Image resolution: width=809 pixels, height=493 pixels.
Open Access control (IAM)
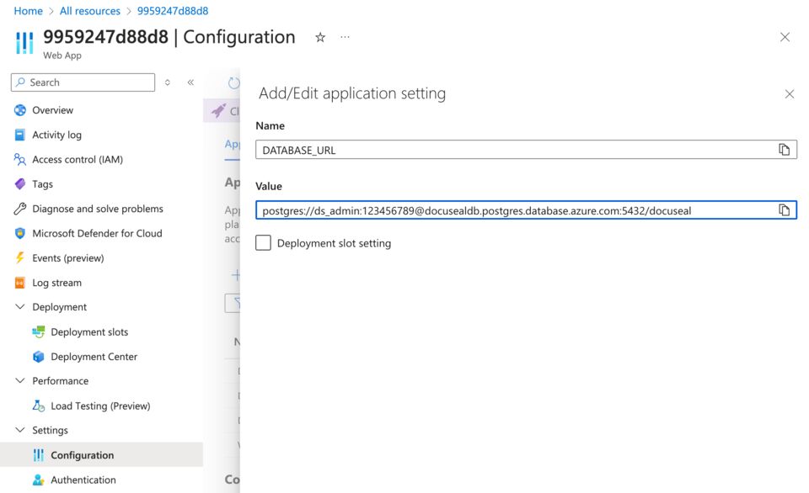click(x=78, y=160)
